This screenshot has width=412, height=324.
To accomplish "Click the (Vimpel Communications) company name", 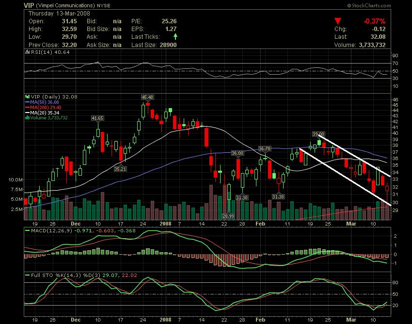I will click(65, 5).
